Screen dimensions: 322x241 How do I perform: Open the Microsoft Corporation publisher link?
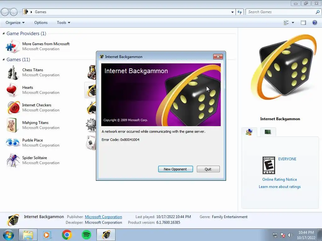(103, 217)
